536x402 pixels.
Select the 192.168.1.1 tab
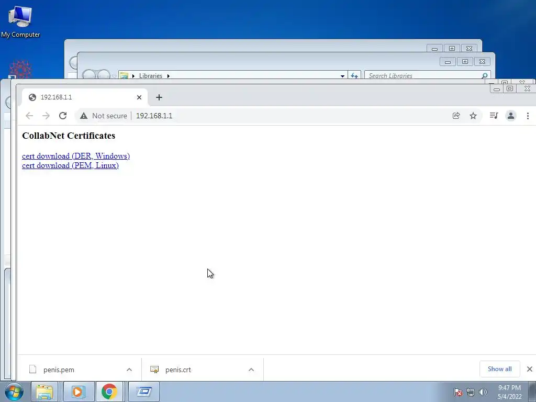point(85,97)
